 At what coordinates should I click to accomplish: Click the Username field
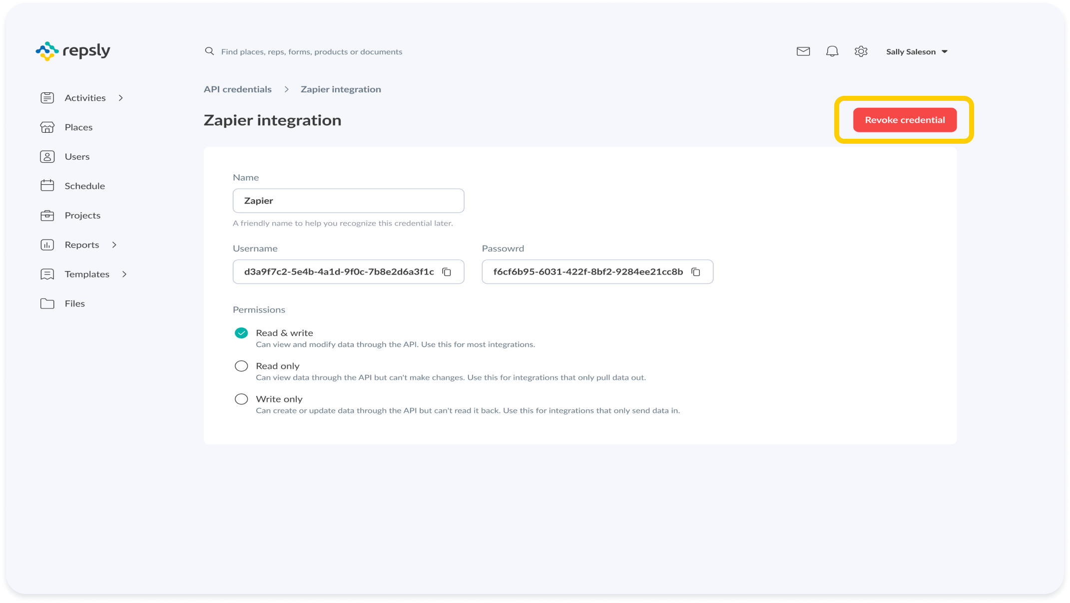[x=348, y=272]
